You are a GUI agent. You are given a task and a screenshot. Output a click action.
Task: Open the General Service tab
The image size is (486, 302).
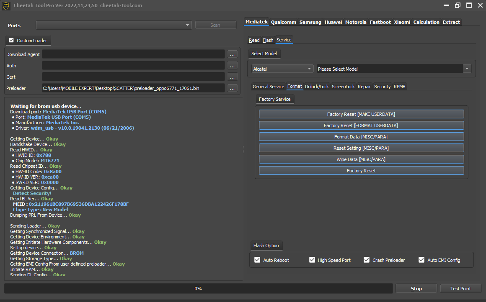tap(268, 87)
